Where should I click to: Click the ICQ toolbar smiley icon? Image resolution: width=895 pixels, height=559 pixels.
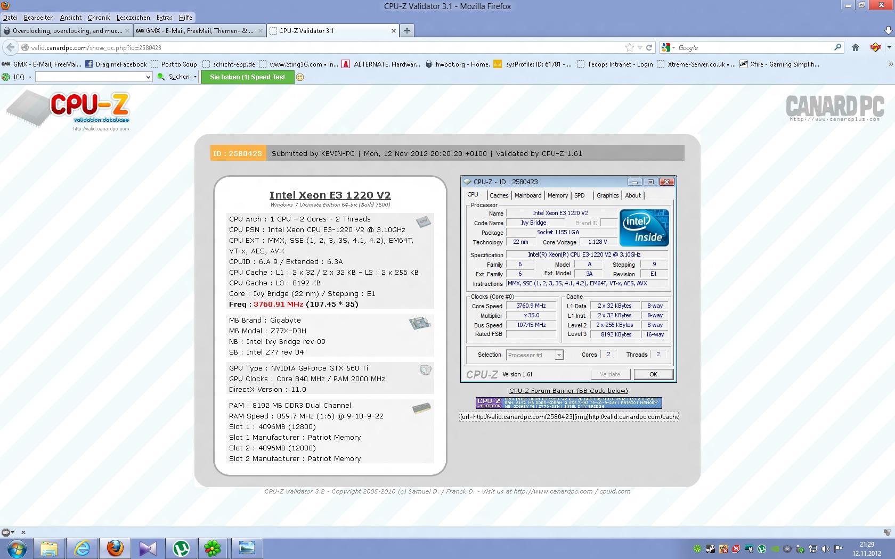coord(300,77)
